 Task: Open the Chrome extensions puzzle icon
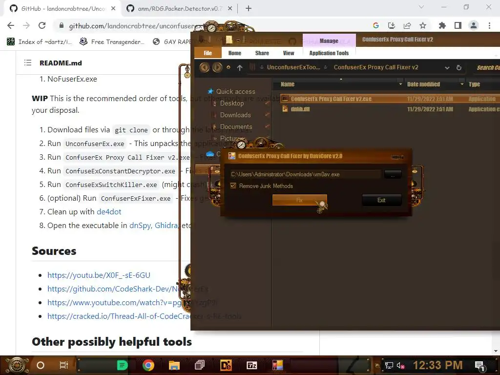pyautogui.click(x=442, y=25)
